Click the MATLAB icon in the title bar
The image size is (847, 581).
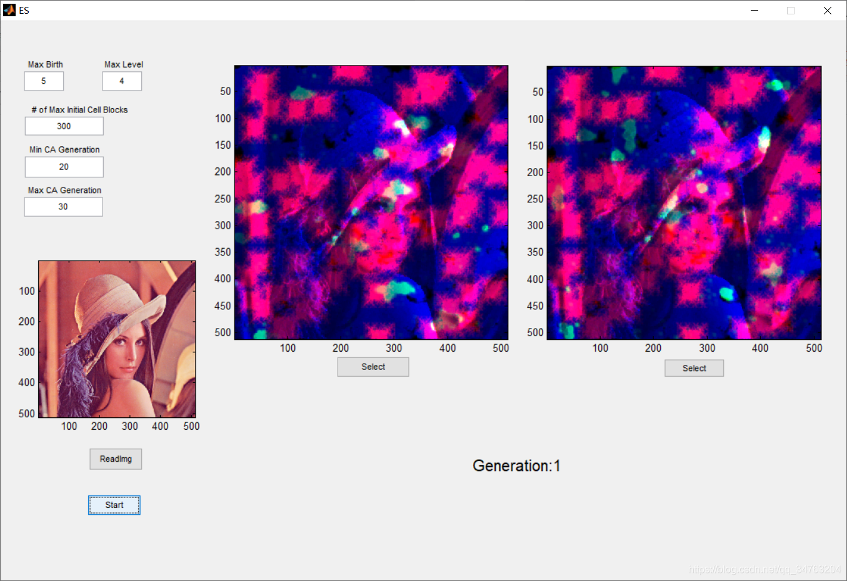[9, 10]
